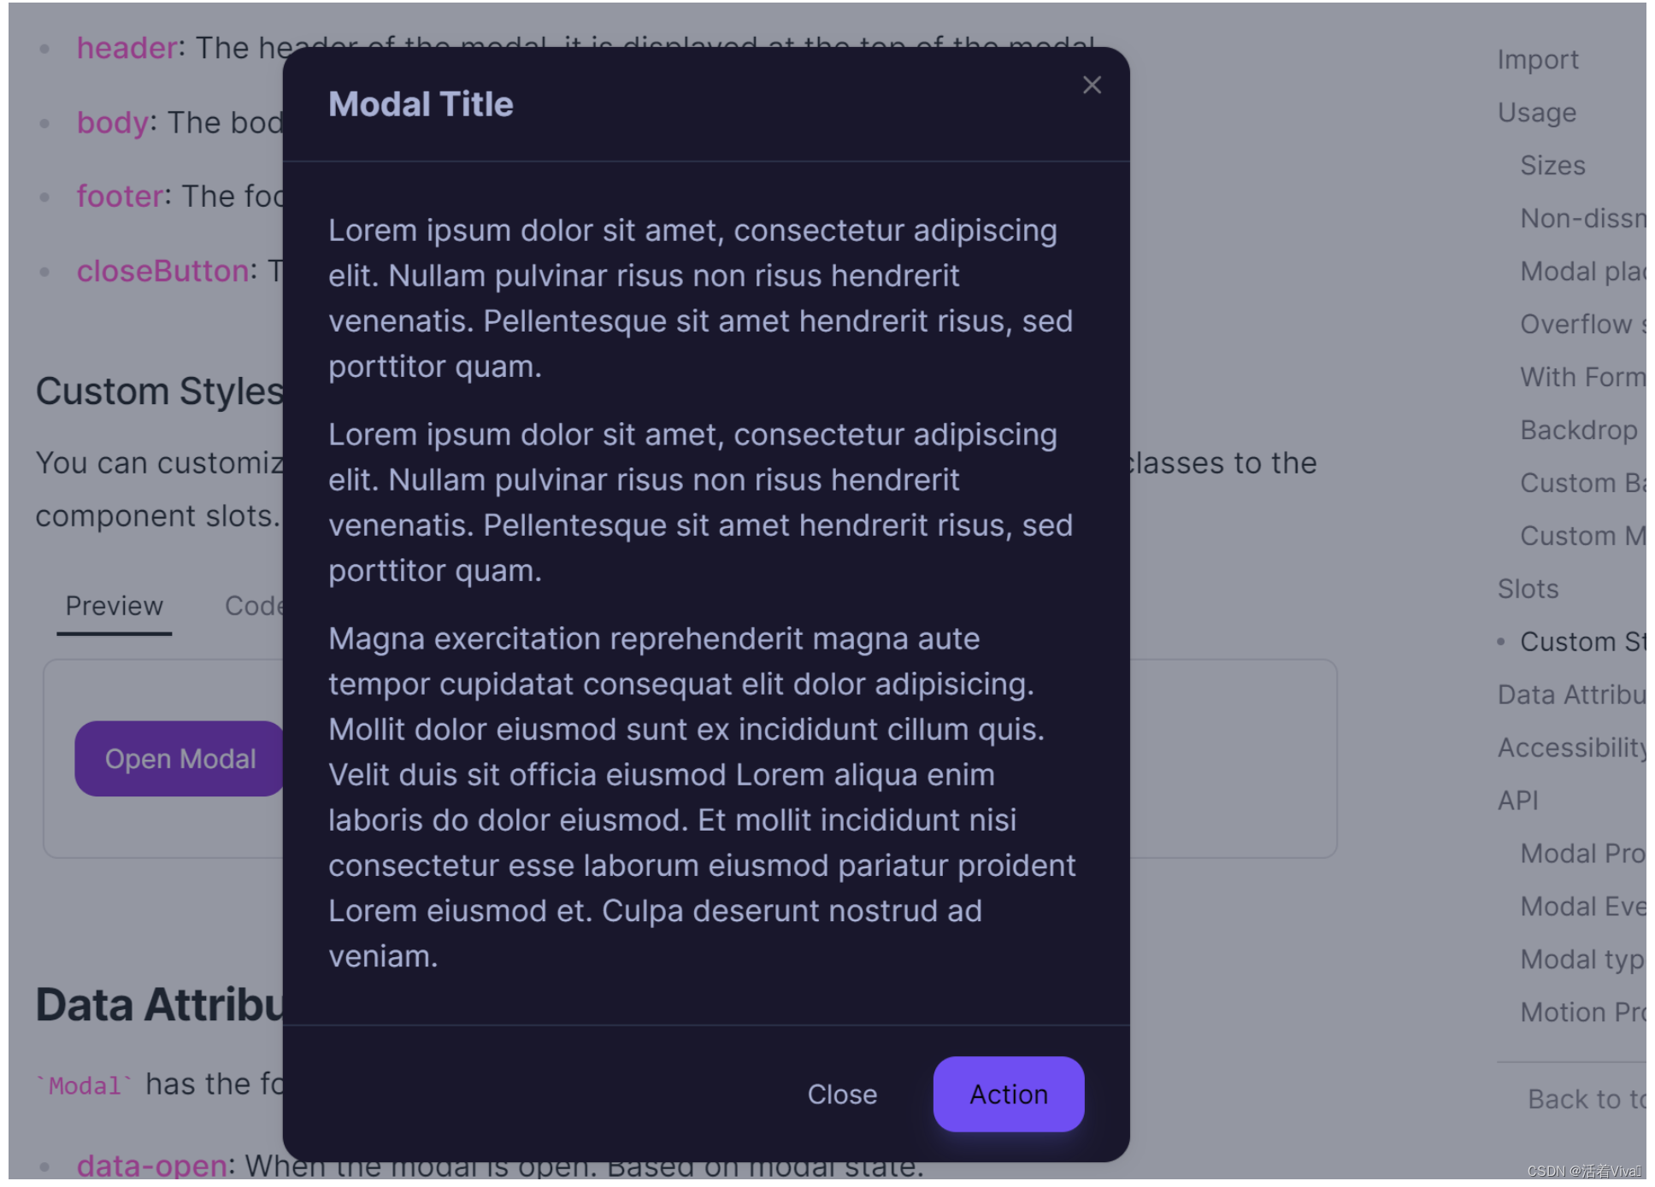Click the Action button in modal
This screenshot has width=1655, height=1187.
click(x=1009, y=1095)
